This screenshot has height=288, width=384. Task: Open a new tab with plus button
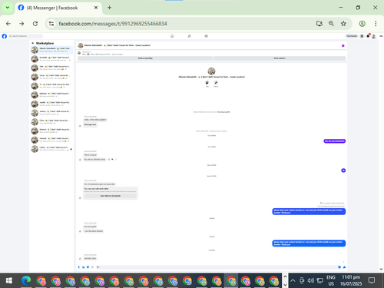[109, 8]
